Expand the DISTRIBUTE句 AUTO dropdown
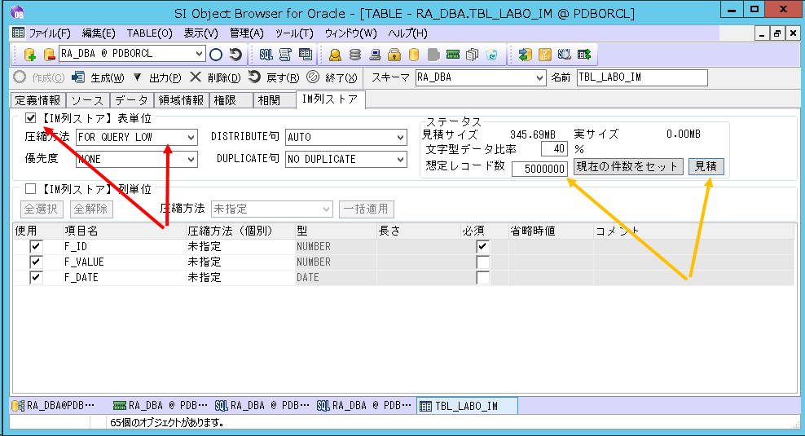 tap(400, 138)
